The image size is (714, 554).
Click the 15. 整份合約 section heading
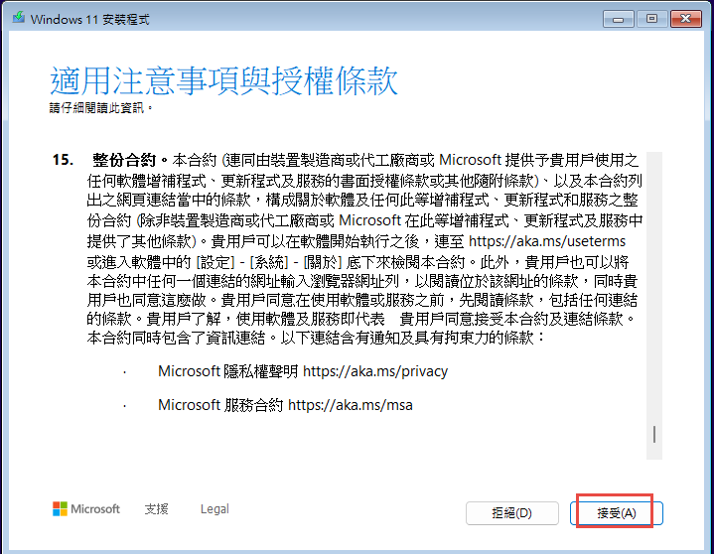pyautogui.click(x=110, y=160)
